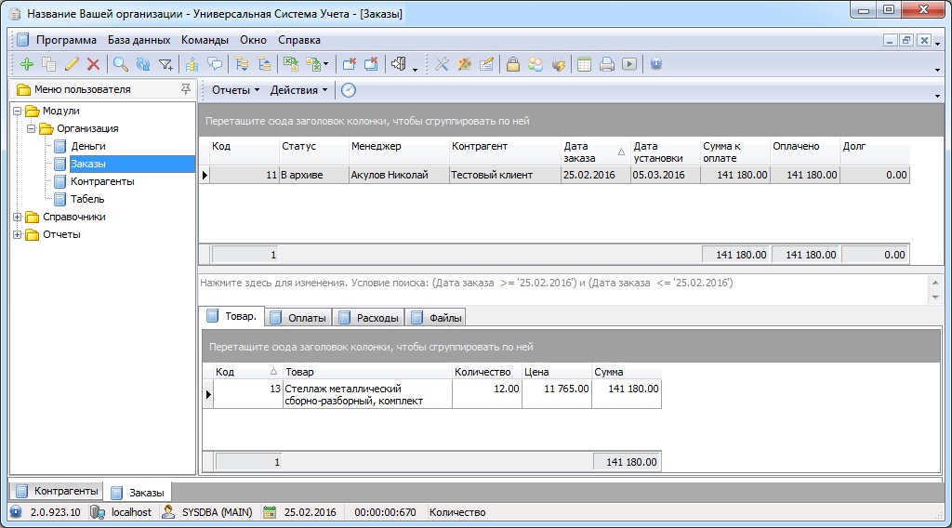The width and height of the screenshot is (952, 528).
Task: Click the Exit icon's dropdown arrow
Action: pyautogui.click(x=416, y=69)
